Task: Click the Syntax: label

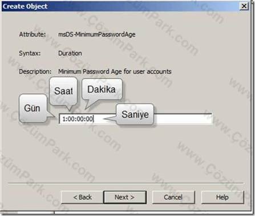Action: click(30, 53)
